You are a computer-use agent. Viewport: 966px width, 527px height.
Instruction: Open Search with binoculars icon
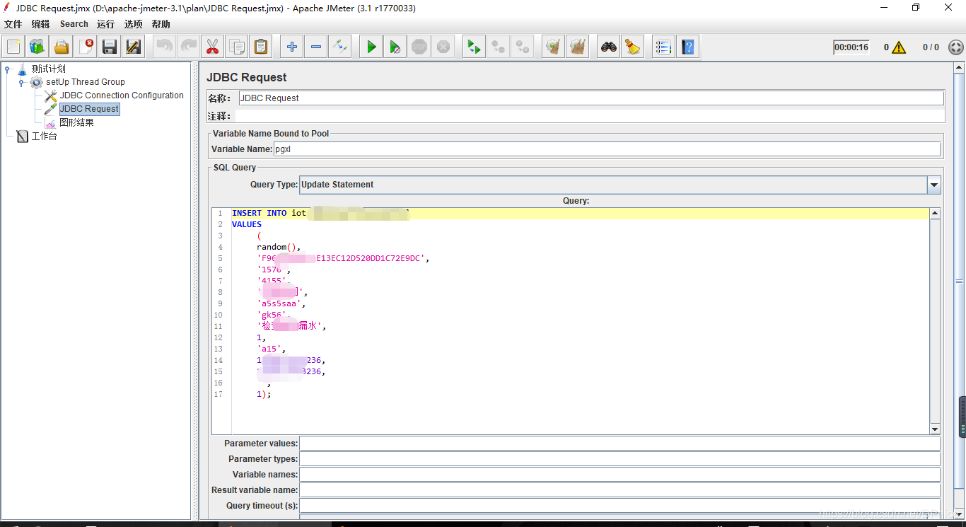(609, 47)
